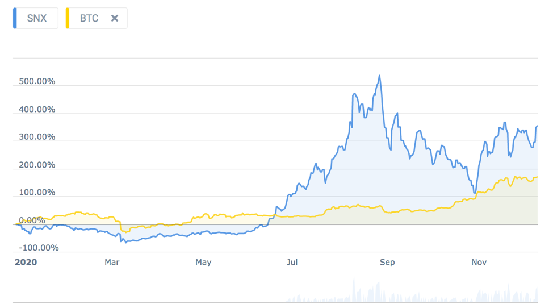Screen dimensions: 553x304
Task: Click the BTC legend chip
Action: point(97,18)
